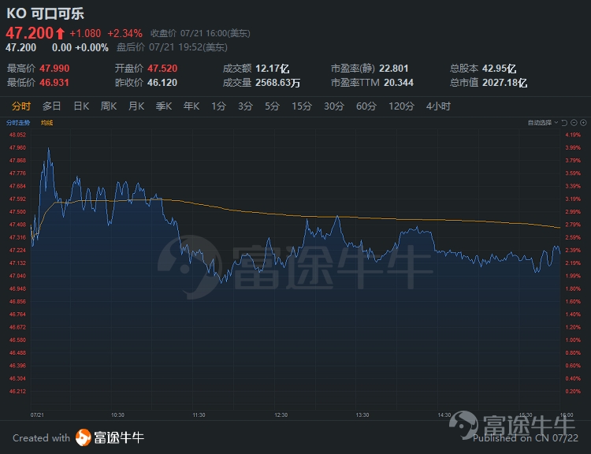
Task: Toggle the 均线 legend line
Action: tap(46, 122)
